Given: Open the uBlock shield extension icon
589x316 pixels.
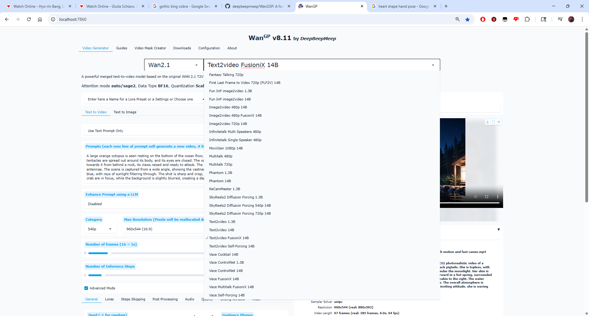Looking at the screenshot, I should [x=494, y=19].
